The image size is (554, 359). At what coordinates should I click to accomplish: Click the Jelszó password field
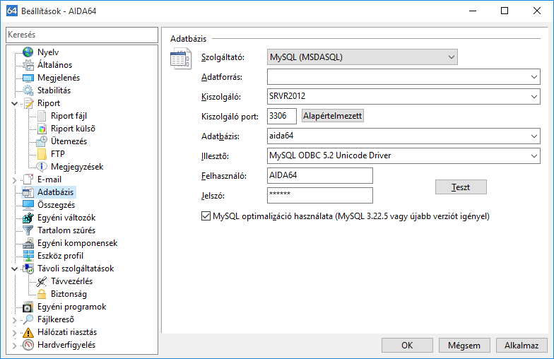point(319,195)
